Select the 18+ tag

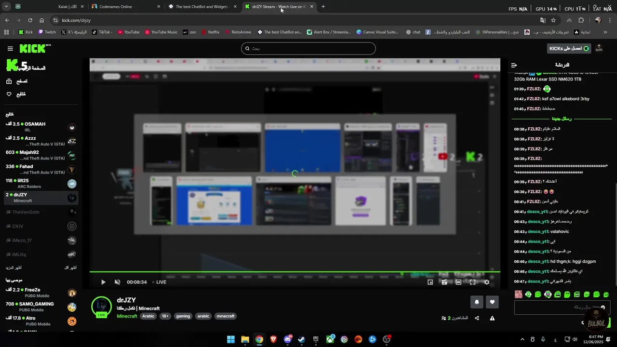coord(165,316)
